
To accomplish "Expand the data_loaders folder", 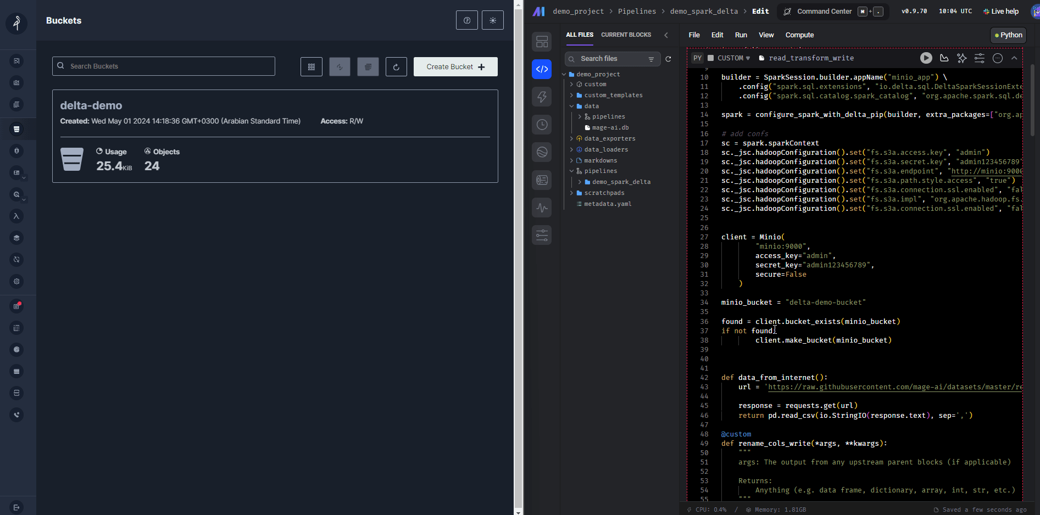I will [605, 149].
